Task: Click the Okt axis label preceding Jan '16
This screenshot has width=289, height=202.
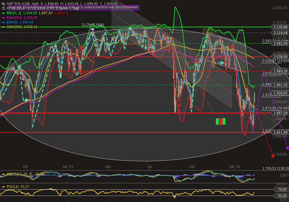Action: point(192,167)
